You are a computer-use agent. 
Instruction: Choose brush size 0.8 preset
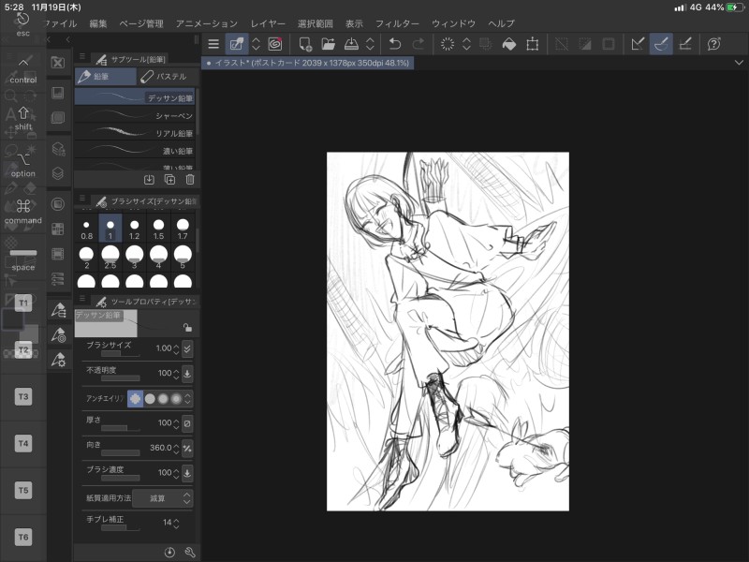click(86, 229)
